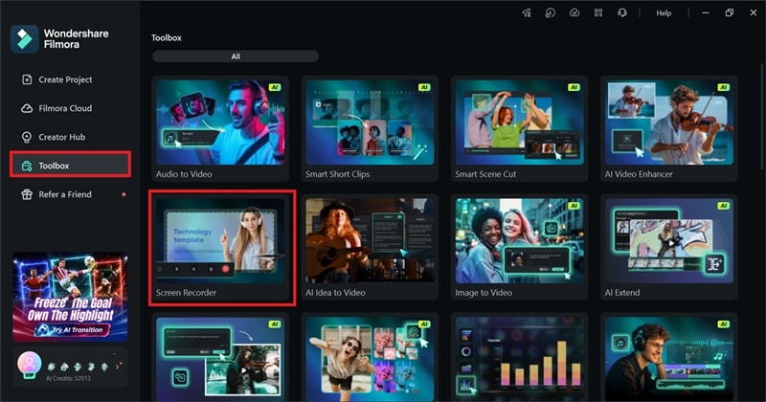Open the cloud sync icon in title bar
The width and height of the screenshot is (766, 402).
(574, 13)
